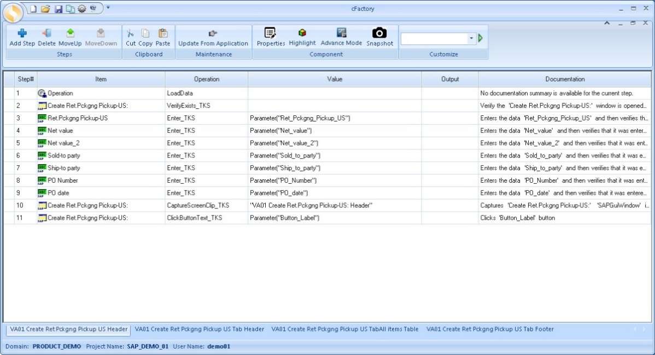Viewport: 655px width, 355px height.
Task: Click the Parameter("Net_value") value cell
Action: point(335,131)
